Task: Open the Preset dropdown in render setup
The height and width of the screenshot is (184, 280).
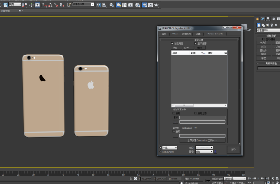Action: tap(204, 148)
